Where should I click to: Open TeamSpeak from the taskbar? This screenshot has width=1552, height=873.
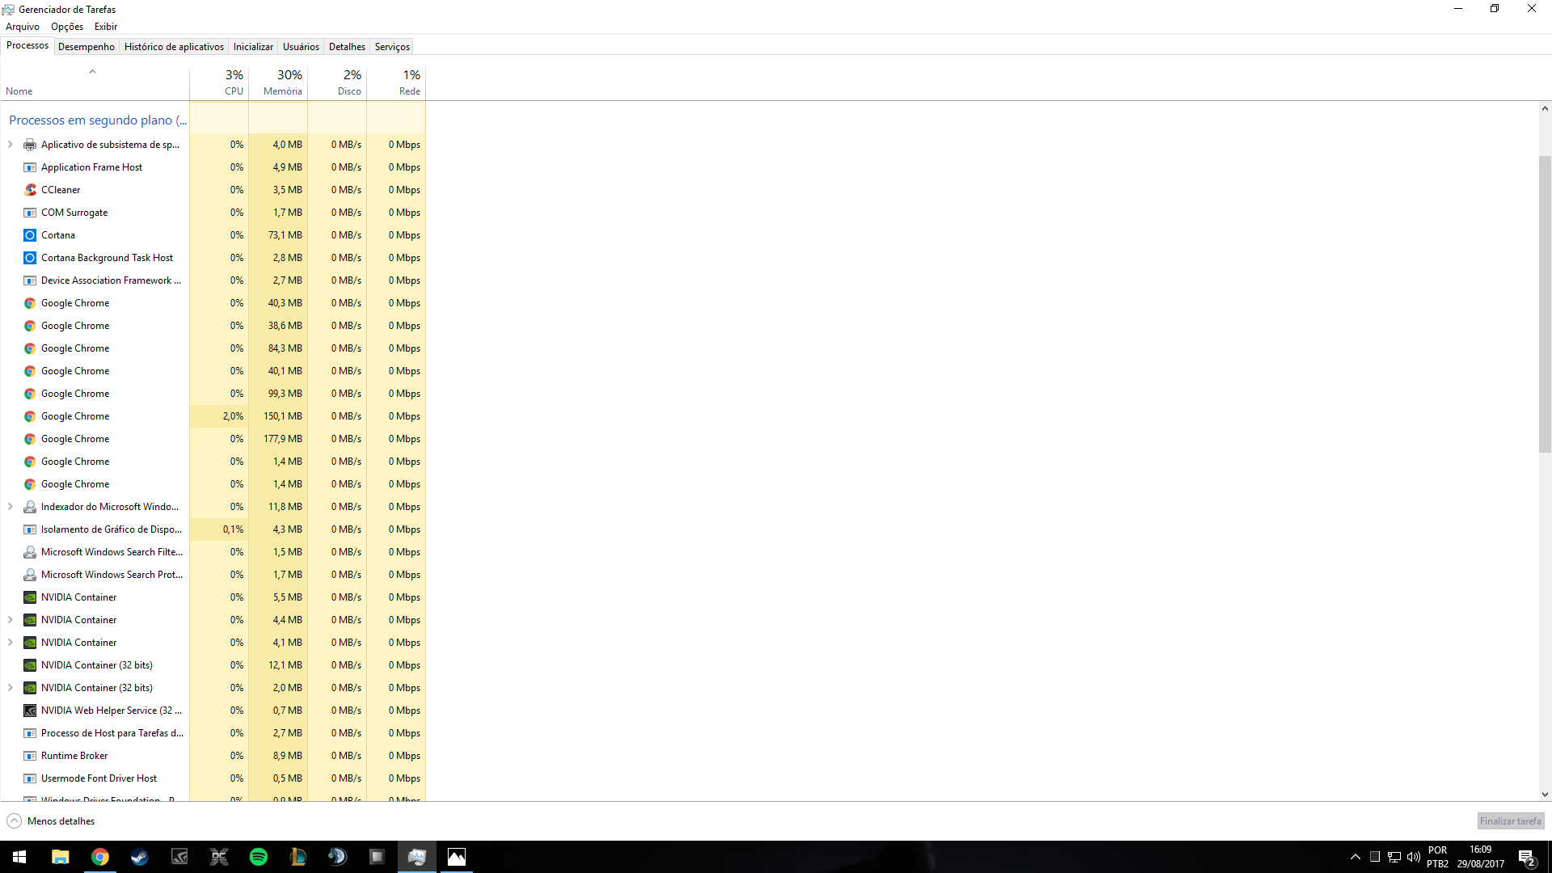(337, 857)
